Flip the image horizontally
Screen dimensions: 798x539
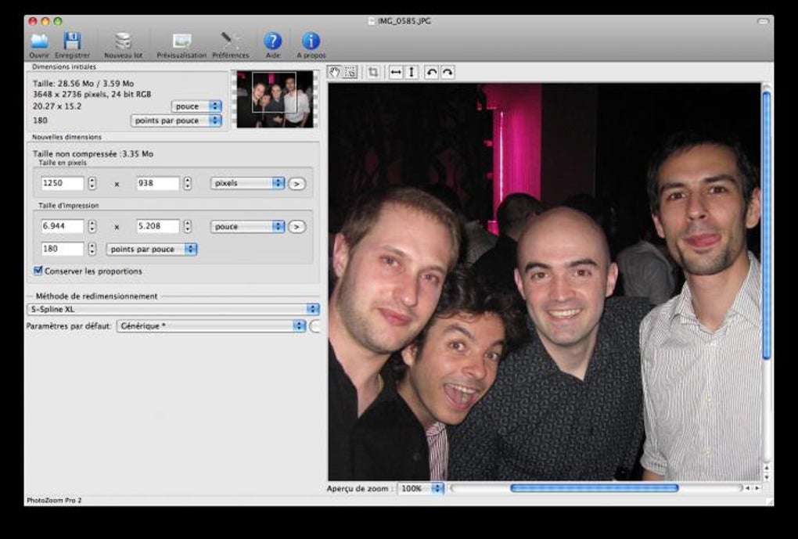point(396,72)
